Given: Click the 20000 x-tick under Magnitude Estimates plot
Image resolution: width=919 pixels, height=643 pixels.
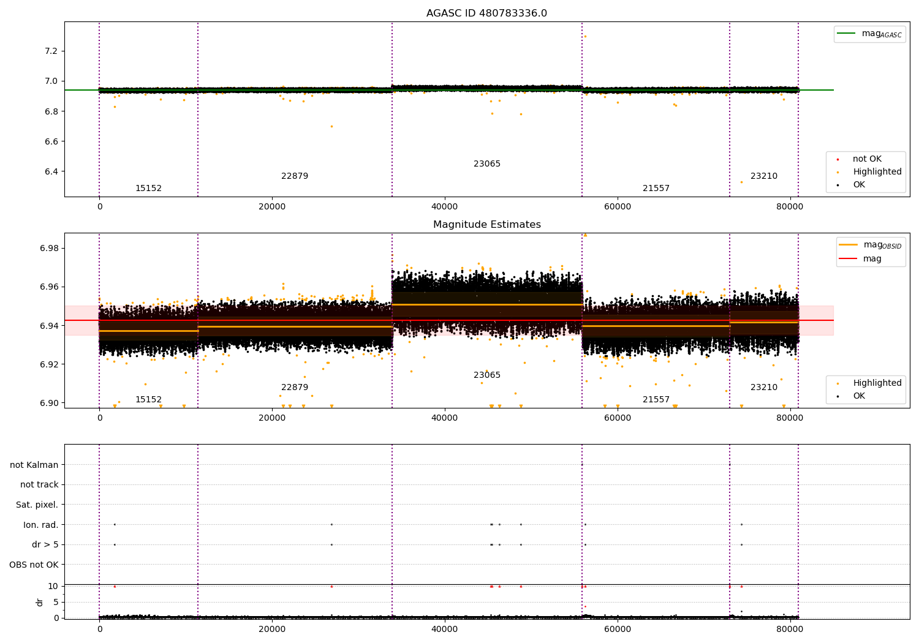Looking at the screenshot, I should click(272, 418).
